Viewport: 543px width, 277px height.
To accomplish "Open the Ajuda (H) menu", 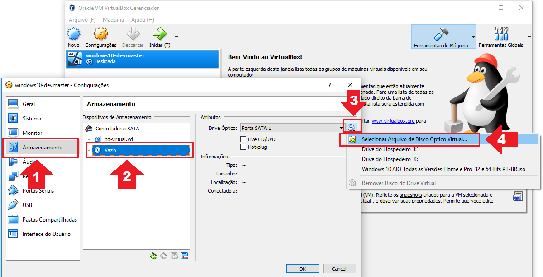I will [x=143, y=20].
